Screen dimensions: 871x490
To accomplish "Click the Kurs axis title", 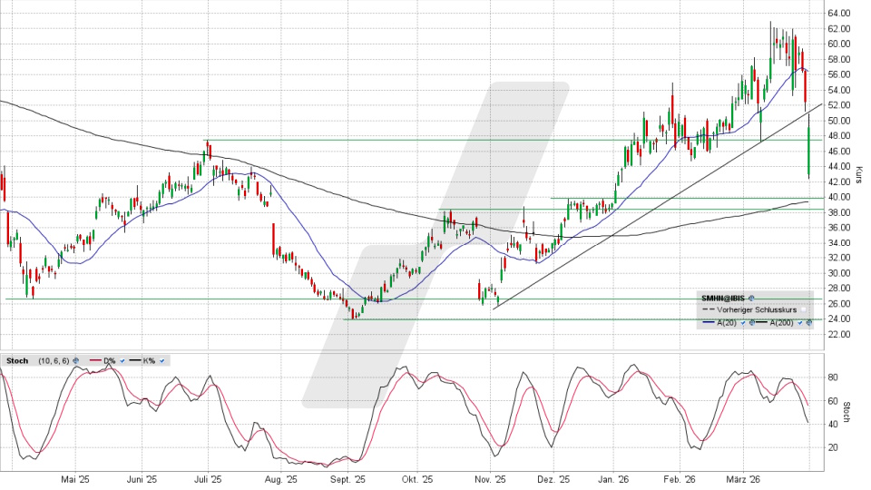I will [859, 171].
